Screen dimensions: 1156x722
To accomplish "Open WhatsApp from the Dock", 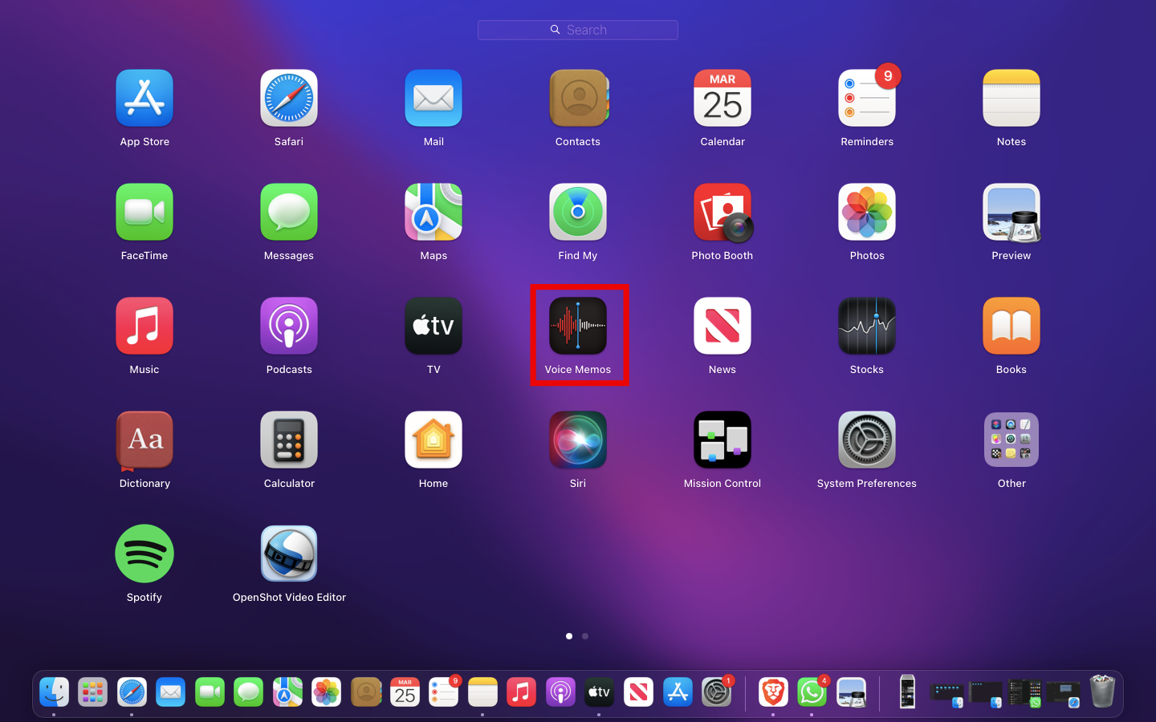I will click(x=812, y=692).
